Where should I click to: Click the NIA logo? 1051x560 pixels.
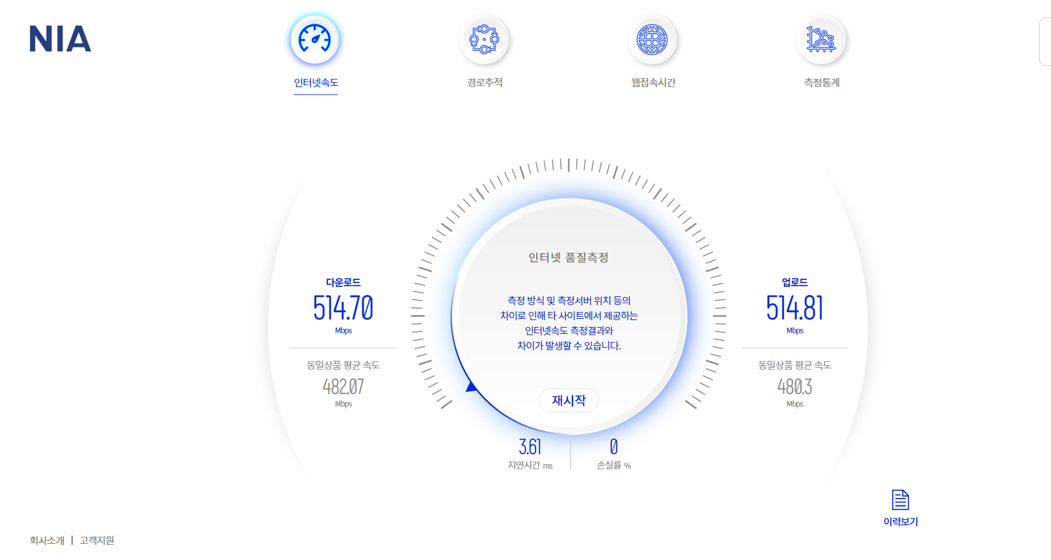click(60, 39)
